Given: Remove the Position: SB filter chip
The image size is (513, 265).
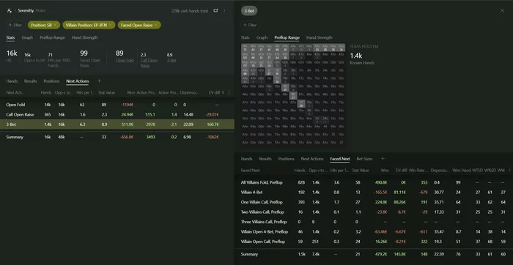Looking at the screenshot, I should click(55, 25).
